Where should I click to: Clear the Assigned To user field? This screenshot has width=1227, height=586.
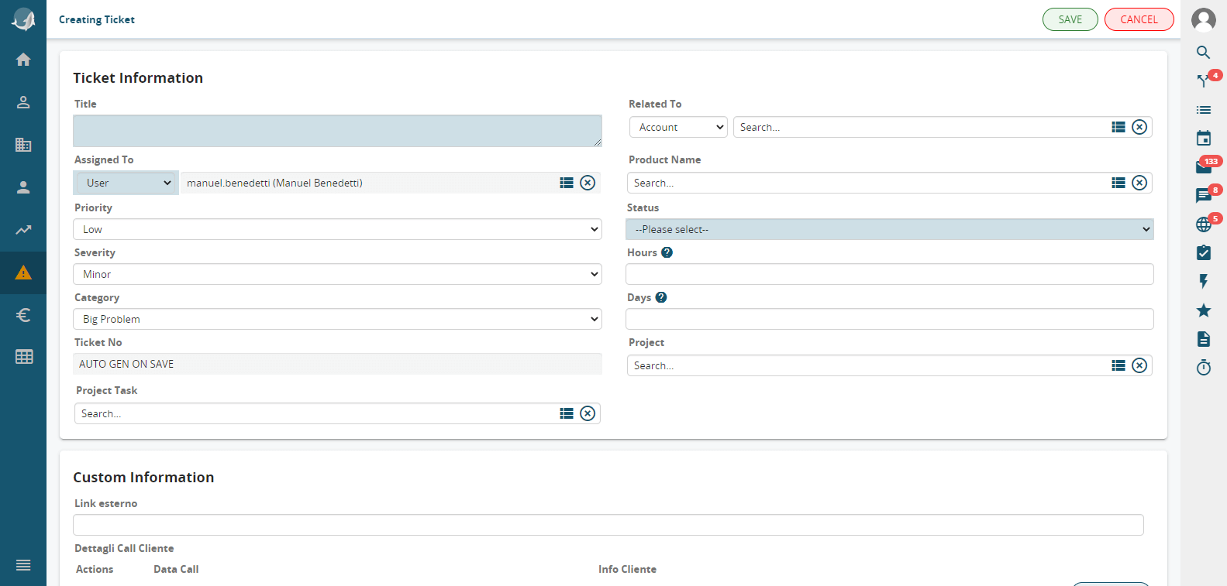pyautogui.click(x=588, y=183)
